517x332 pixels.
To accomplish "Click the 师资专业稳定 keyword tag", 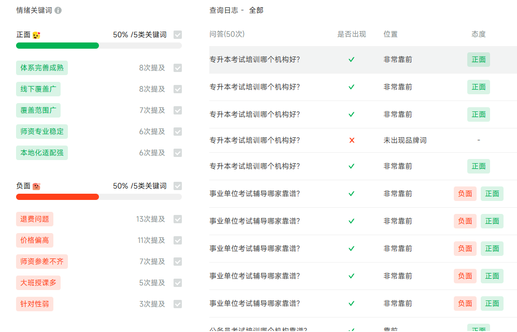I will point(42,132).
